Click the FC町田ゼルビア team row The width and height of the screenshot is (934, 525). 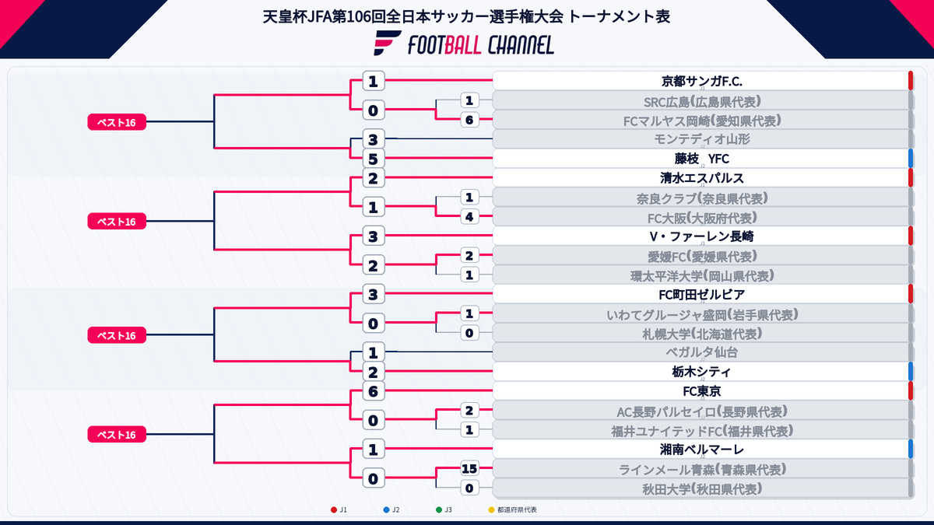(x=703, y=295)
